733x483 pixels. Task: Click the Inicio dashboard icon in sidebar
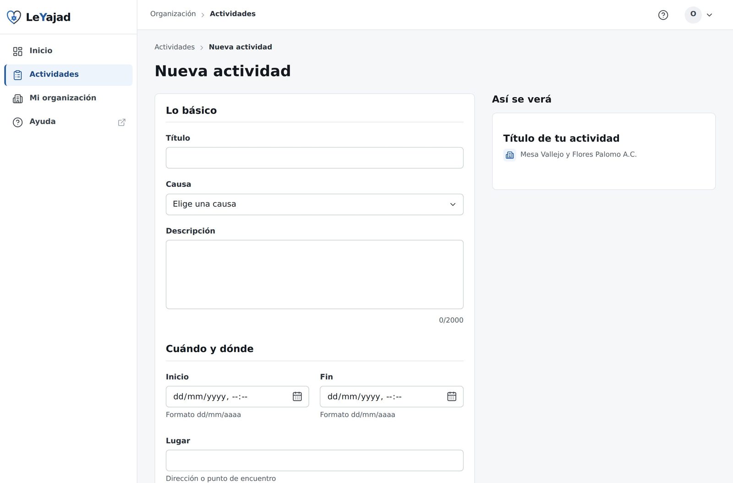click(x=17, y=51)
